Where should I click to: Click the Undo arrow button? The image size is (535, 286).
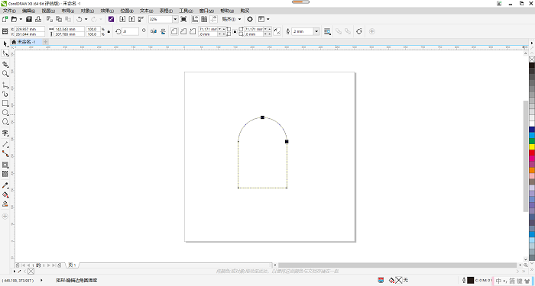click(x=79, y=19)
